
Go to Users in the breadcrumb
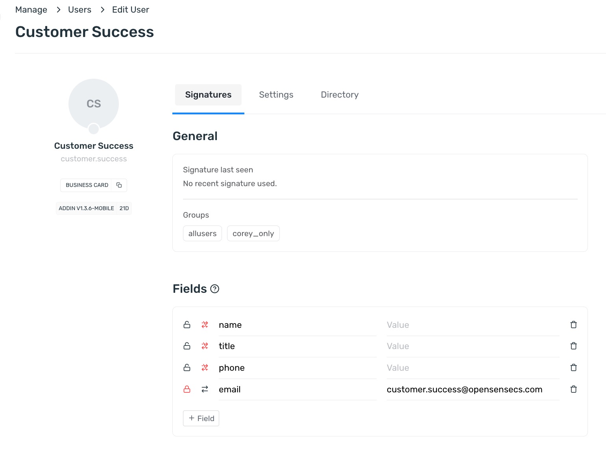[79, 10]
